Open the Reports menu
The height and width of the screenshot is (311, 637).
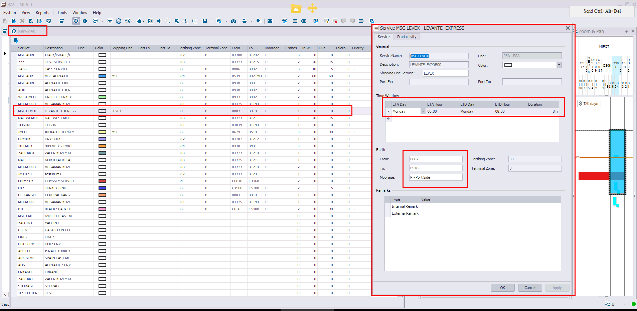[x=42, y=13]
